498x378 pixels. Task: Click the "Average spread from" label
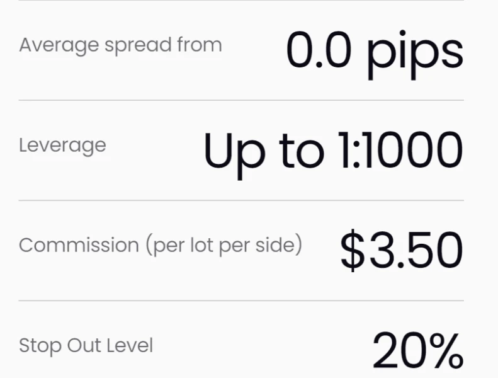click(x=120, y=45)
